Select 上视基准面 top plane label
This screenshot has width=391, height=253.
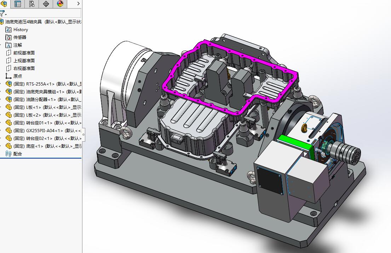pos(24,60)
